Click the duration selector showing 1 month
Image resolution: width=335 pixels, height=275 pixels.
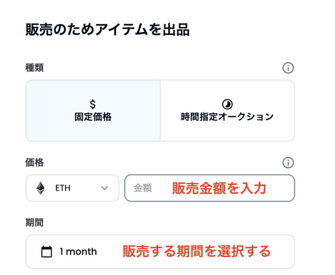(x=160, y=251)
